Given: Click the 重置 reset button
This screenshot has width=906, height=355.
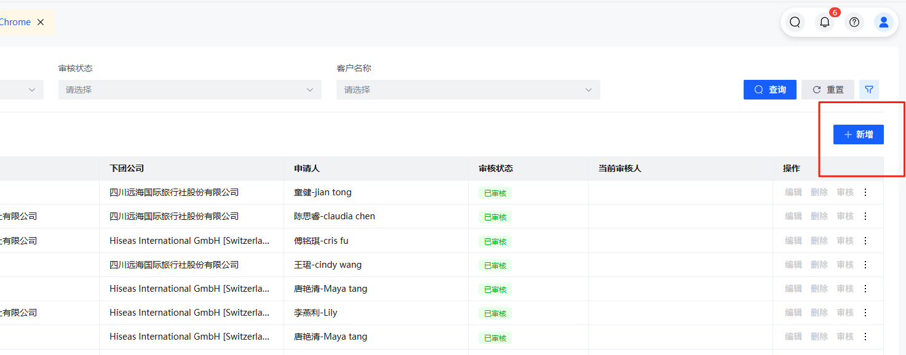Looking at the screenshot, I should 828,90.
